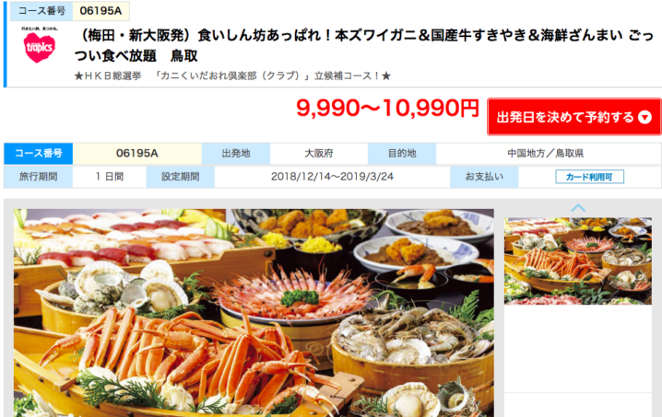Click the ★ＨＫＢ総選挙 subtitle line
This screenshot has width=662, height=417.
click(232, 75)
